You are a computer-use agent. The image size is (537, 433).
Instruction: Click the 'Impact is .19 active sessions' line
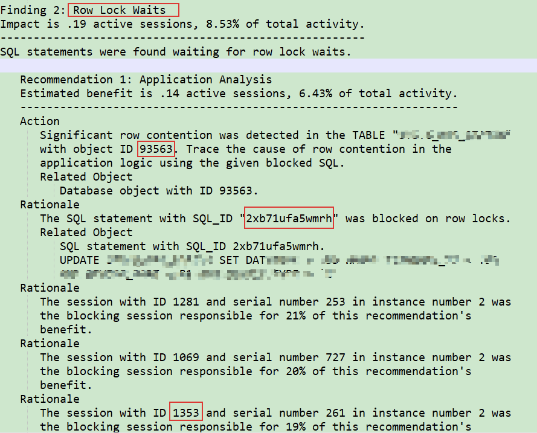click(182, 24)
